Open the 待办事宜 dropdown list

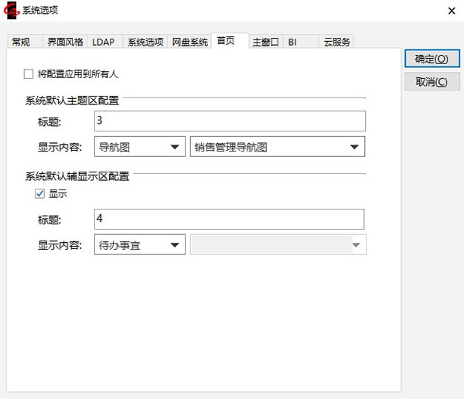point(139,245)
